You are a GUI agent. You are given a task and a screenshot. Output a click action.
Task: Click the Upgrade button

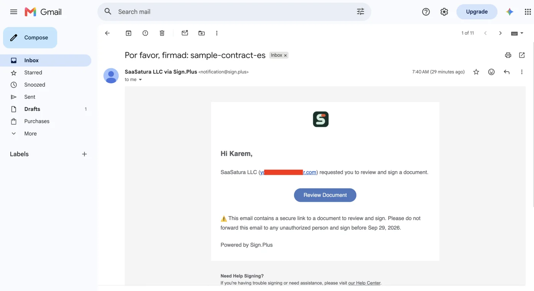[x=477, y=12]
